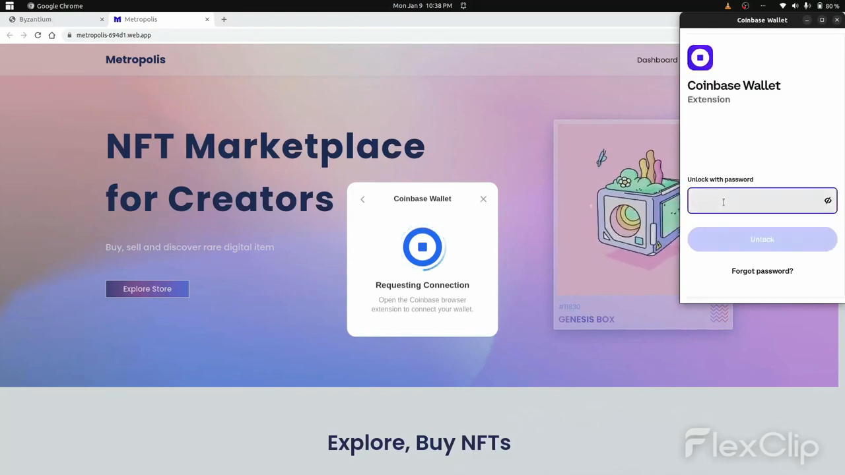Open the three-dots tray overflow
845x475 pixels.
coord(763,6)
